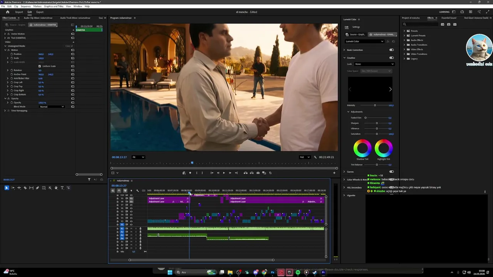Click the Mark In button
493x277 pixels.
pyautogui.click(x=197, y=173)
